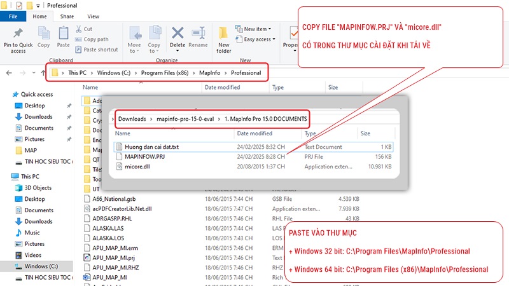
Task: Select the ADRGASRP.RHL file
Action: click(112, 218)
